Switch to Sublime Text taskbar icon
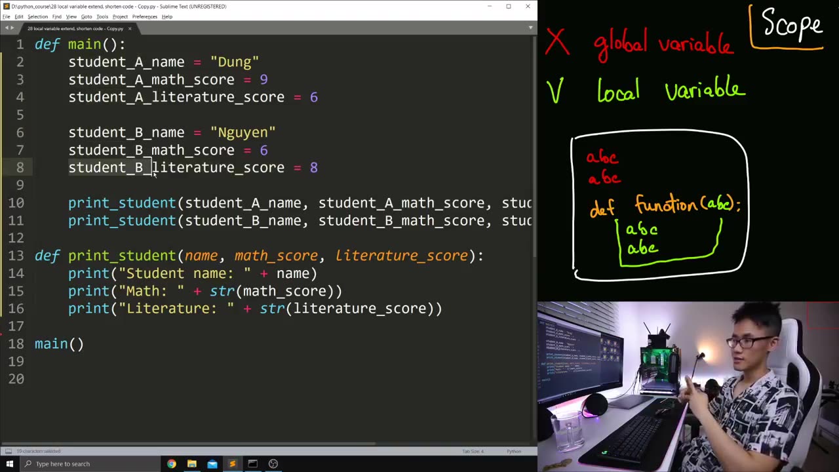Viewport: 839px width, 472px height. [x=232, y=463]
